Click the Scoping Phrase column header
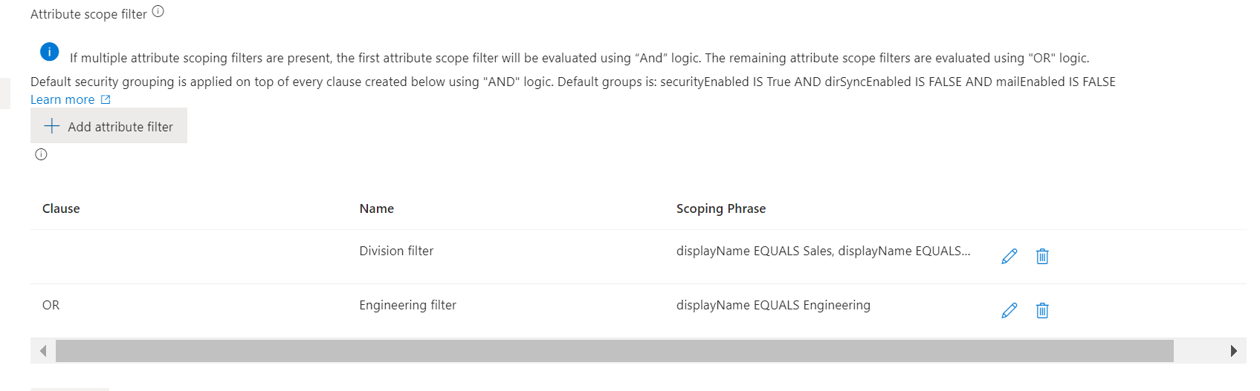Image resolution: width=1260 pixels, height=391 pixels. [x=721, y=208]
